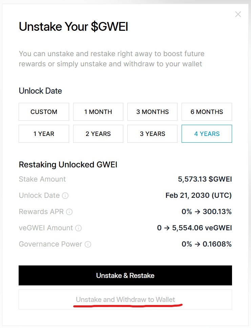Click the Governance Power info icon
Screen dimensions: 251x328
(88, 244)
